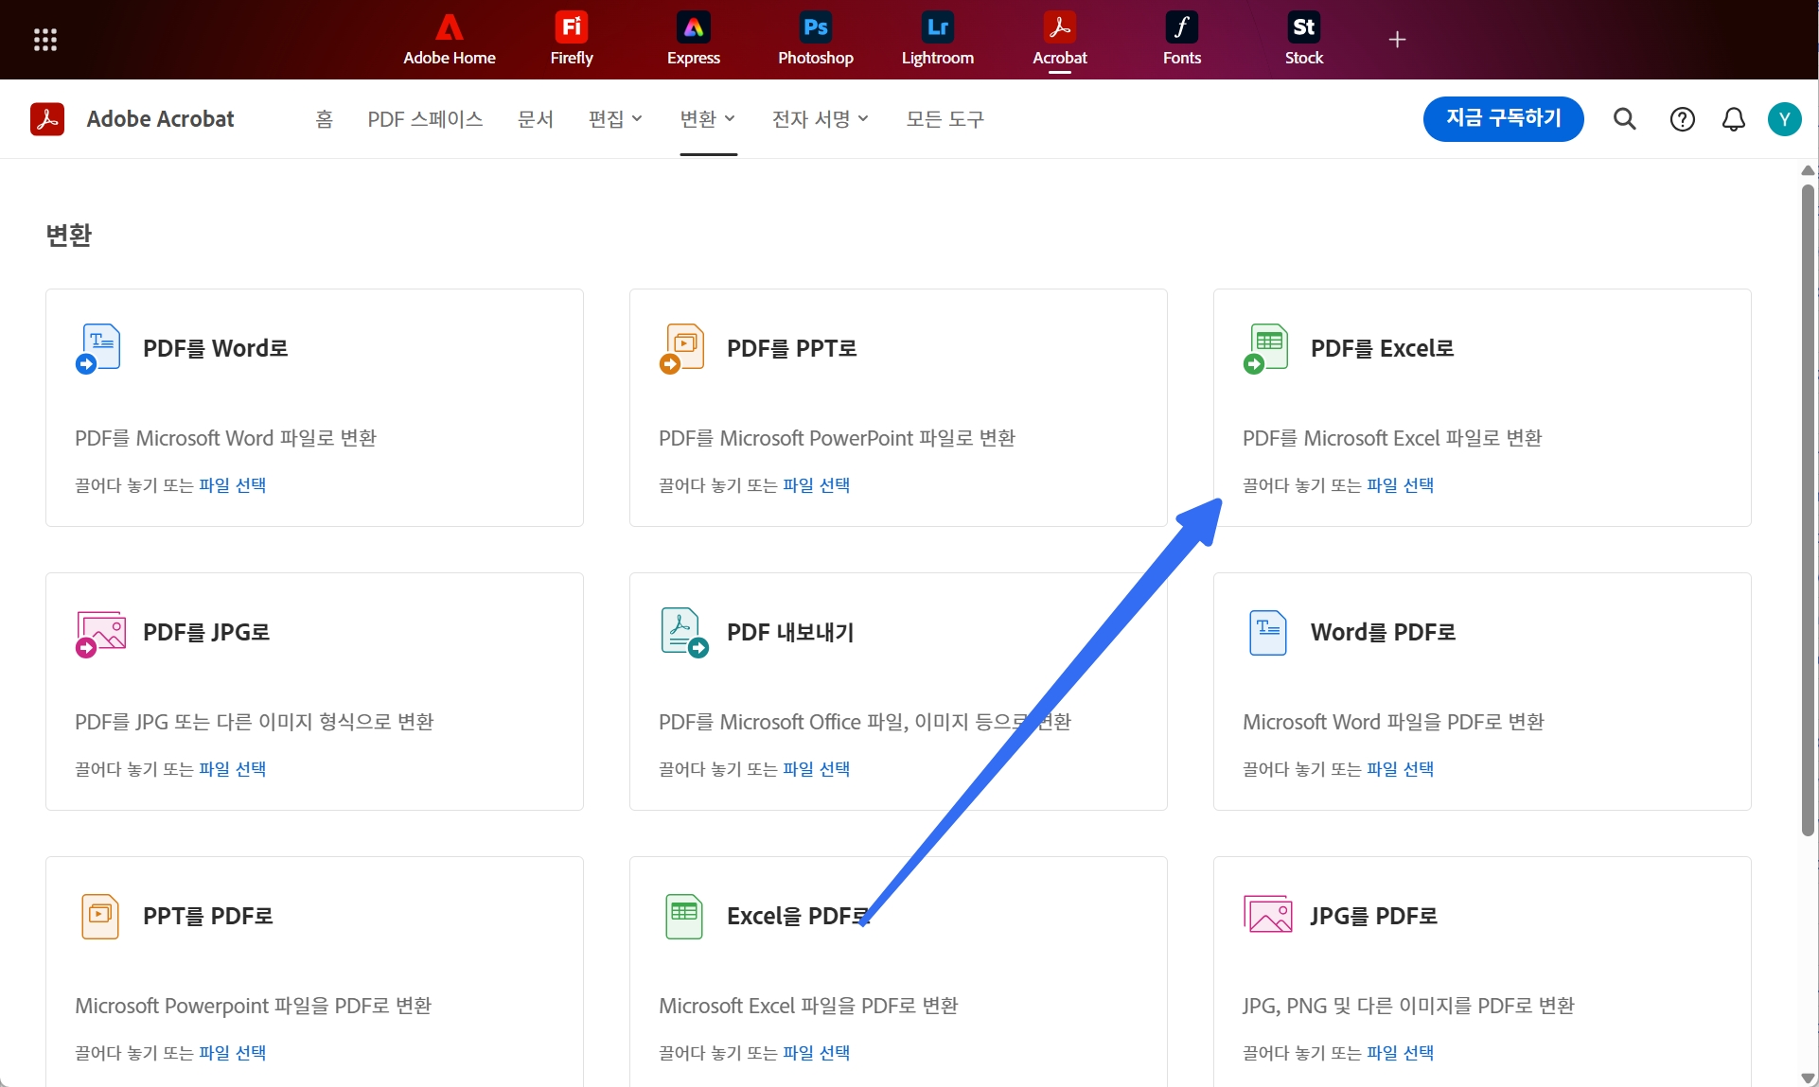Open the Adobe apps grid launcher

pos(45,40)
